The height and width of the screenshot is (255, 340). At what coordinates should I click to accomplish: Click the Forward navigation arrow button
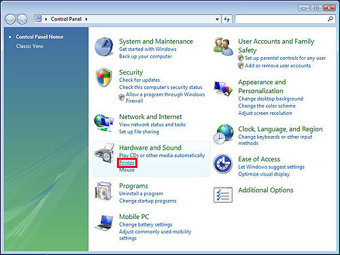[x=22, y=19]
